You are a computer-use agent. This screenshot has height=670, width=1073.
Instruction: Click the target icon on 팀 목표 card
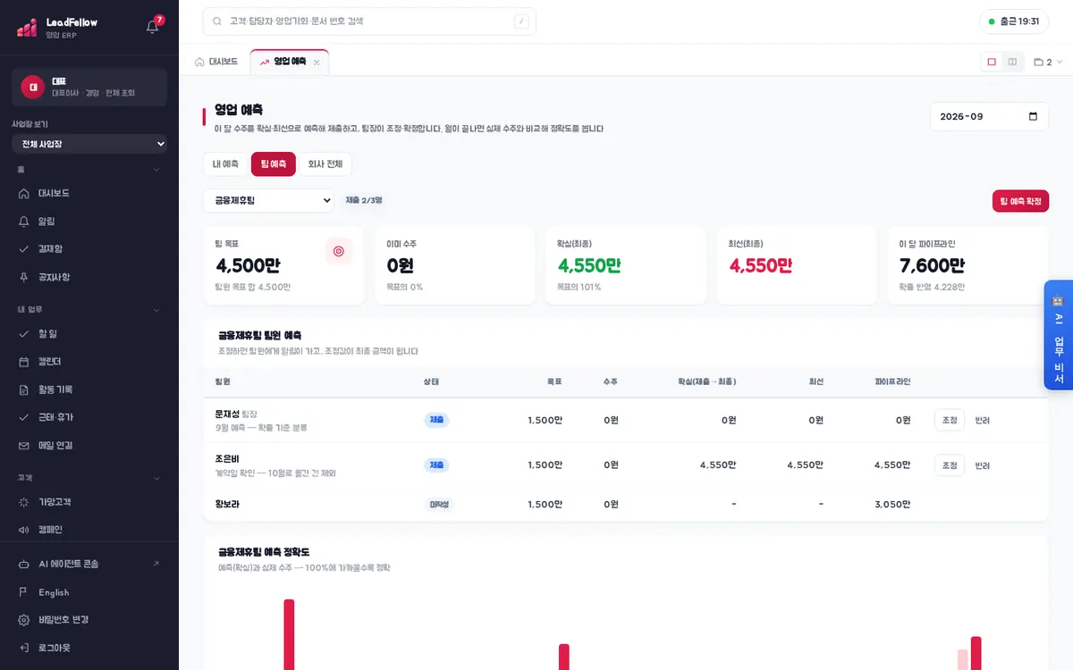point(339,252)
